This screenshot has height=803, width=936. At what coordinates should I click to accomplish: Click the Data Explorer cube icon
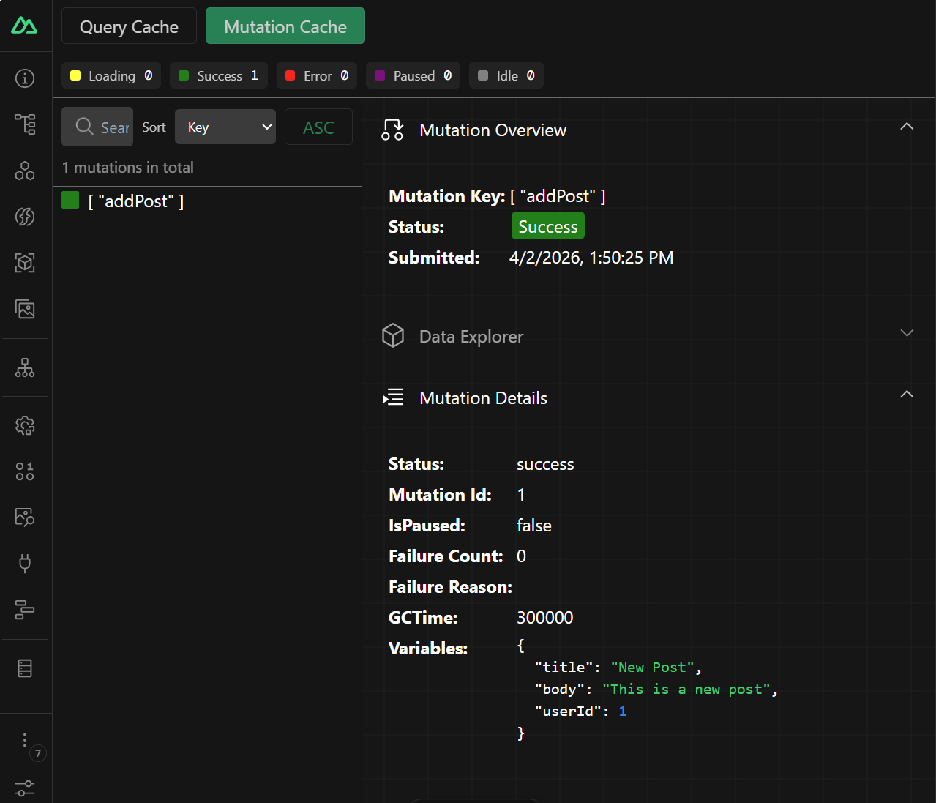(x=393, y=336)
